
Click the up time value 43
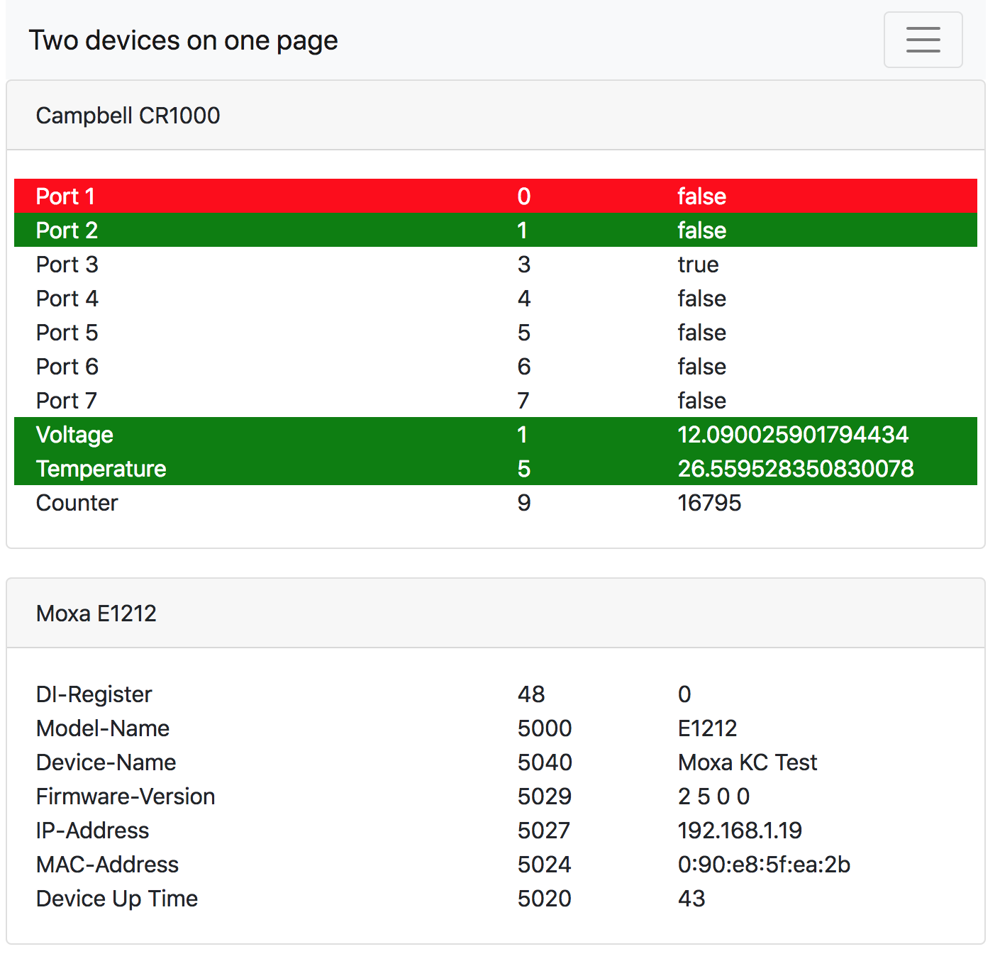click(x=691, y=899)
